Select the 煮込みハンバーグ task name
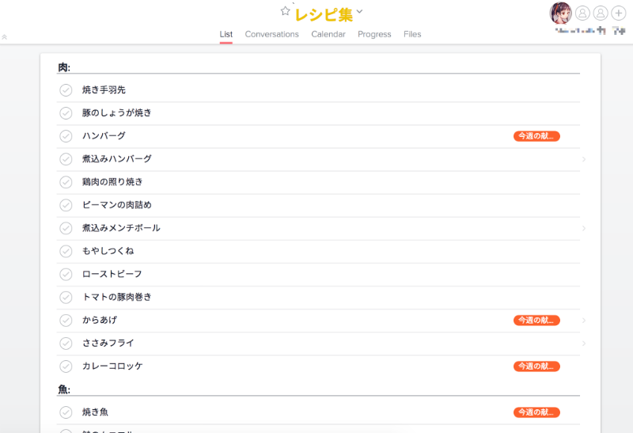Viewport: 633px width, 433px height. pyautogui.click(x=116, y=159)
